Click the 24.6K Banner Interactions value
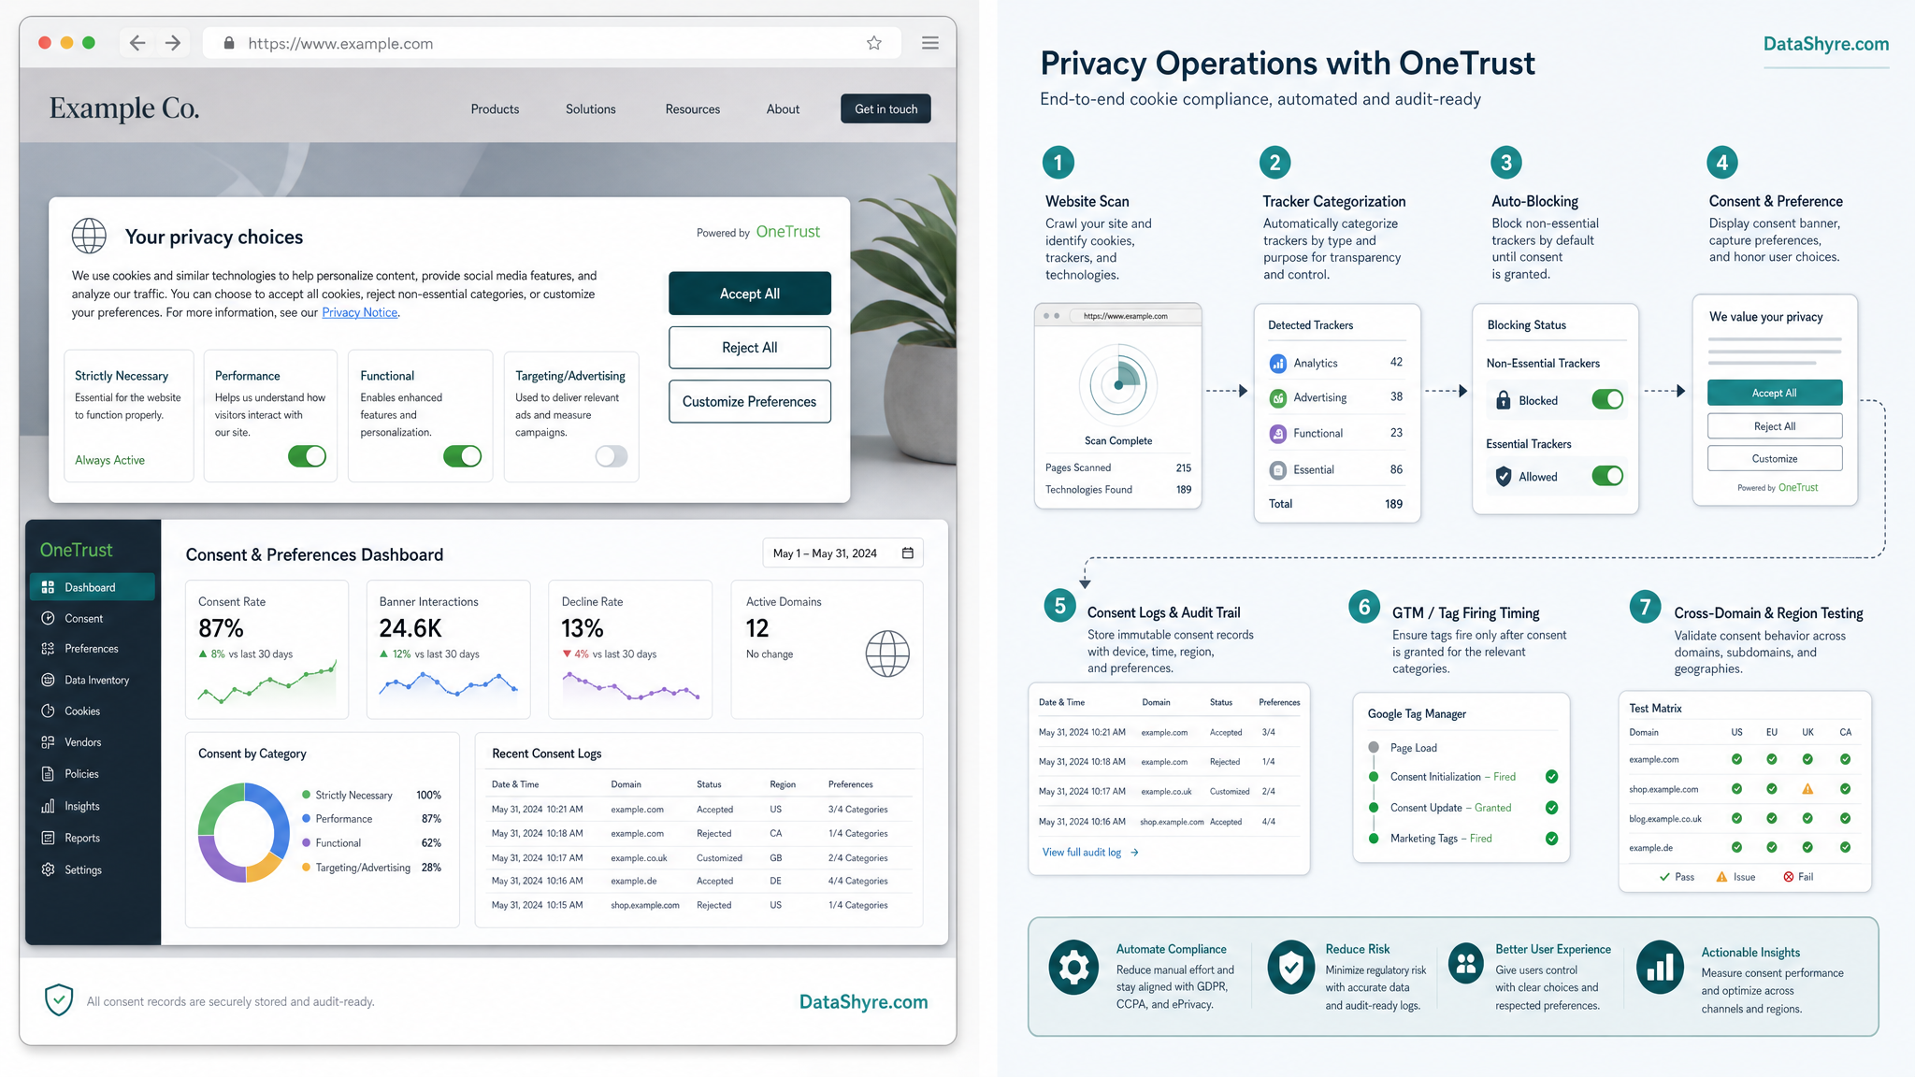The image size is (1915, 1077). [x=410, y=628]
